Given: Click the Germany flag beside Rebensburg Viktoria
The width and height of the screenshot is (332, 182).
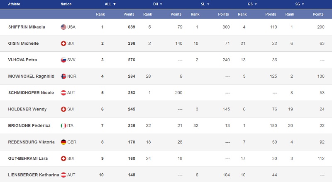Looking at the screenshot, I should tap(63, 142).
